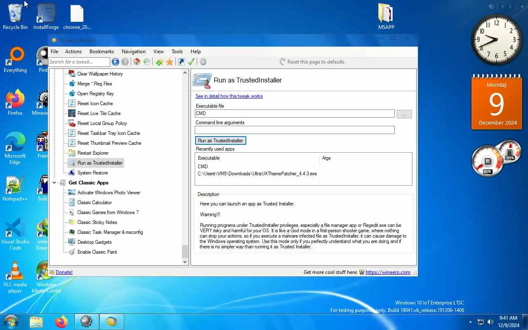Open bookmarks with the orange star icon
The image size is (528, 330).
pos(170,62)
